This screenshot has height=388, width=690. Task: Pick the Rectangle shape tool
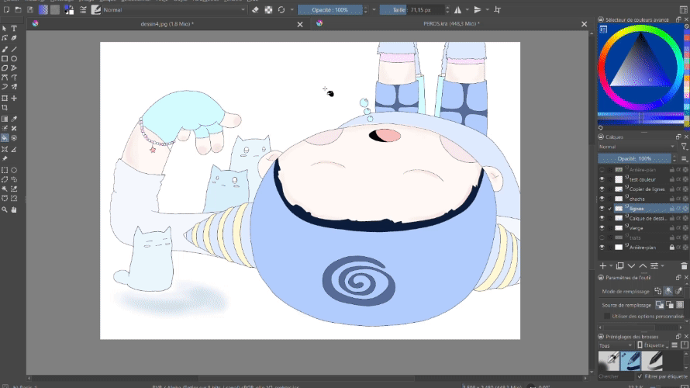[5, 58]
